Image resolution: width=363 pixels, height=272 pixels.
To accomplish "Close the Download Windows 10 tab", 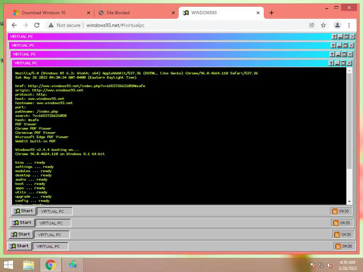I will [x=88, y=13].
